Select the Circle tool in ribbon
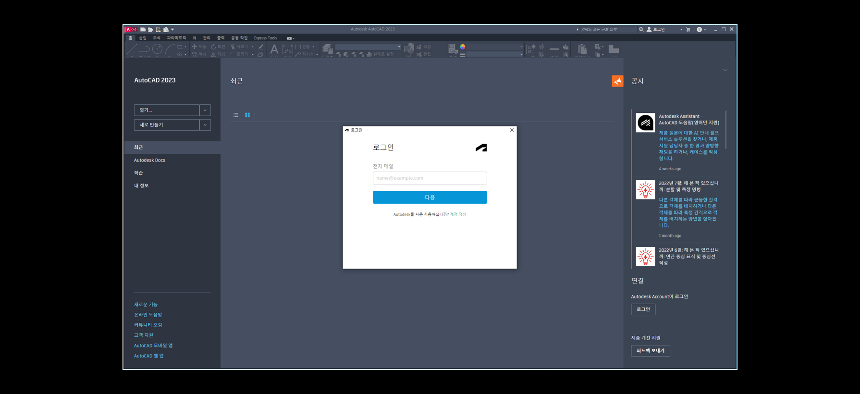This screenshot has height=394, width=860. pyautogui.click(x=157, y=49)
